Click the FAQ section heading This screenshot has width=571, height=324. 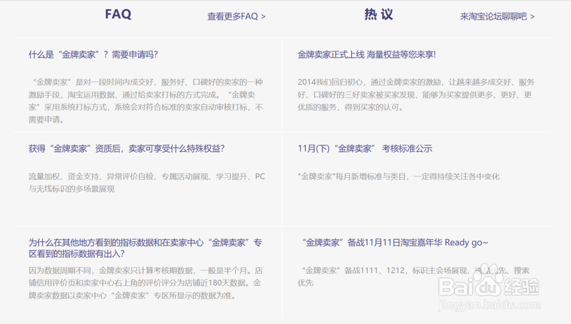coord(118,14)
